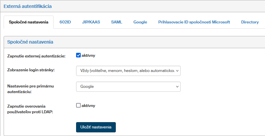Enable LDAP user verification checkbox
This screenshot has width=265, height=136.
(78, 105)
